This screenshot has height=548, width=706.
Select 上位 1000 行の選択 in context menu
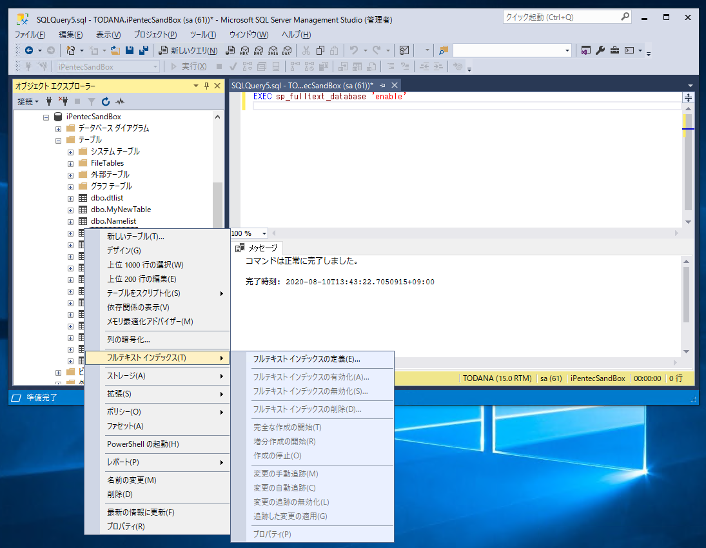[x=139, y=264]
